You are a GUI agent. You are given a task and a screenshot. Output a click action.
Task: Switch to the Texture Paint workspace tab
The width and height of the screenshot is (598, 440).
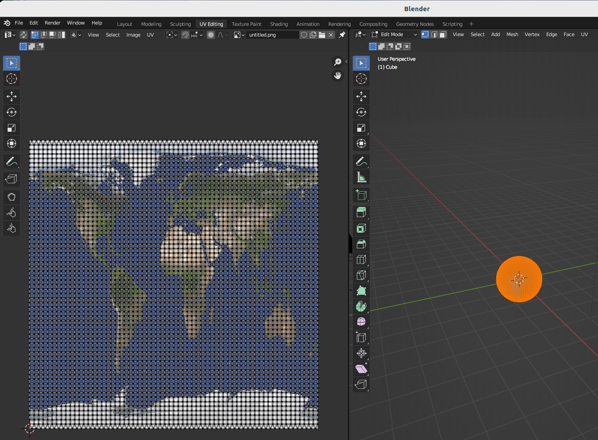point(247,24)
